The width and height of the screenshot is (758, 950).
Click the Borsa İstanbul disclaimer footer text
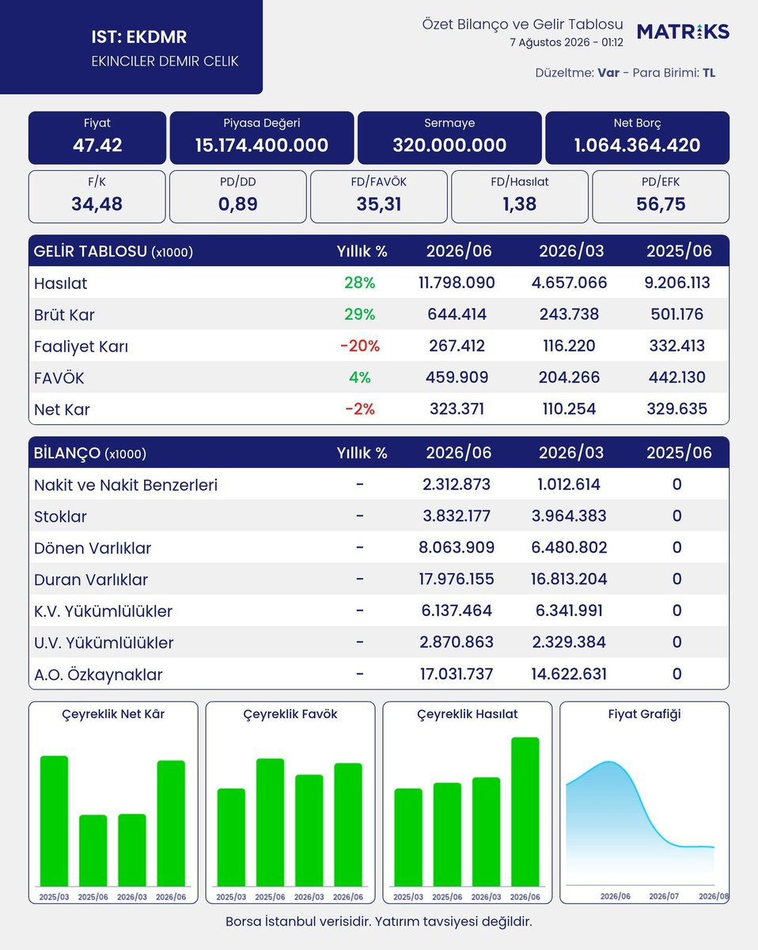(379, 922)
